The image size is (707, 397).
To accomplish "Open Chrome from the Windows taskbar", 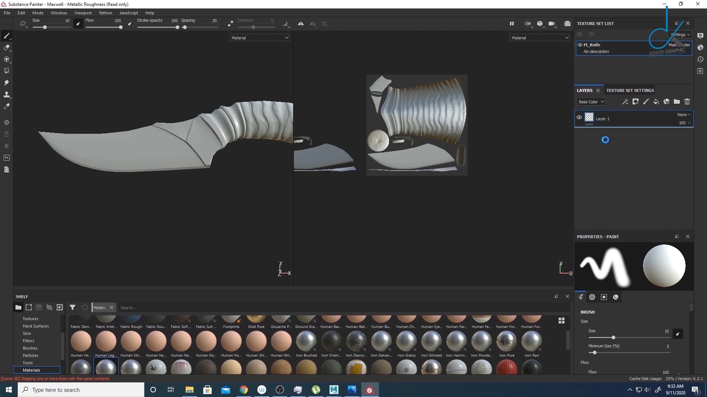I will 244,390.
